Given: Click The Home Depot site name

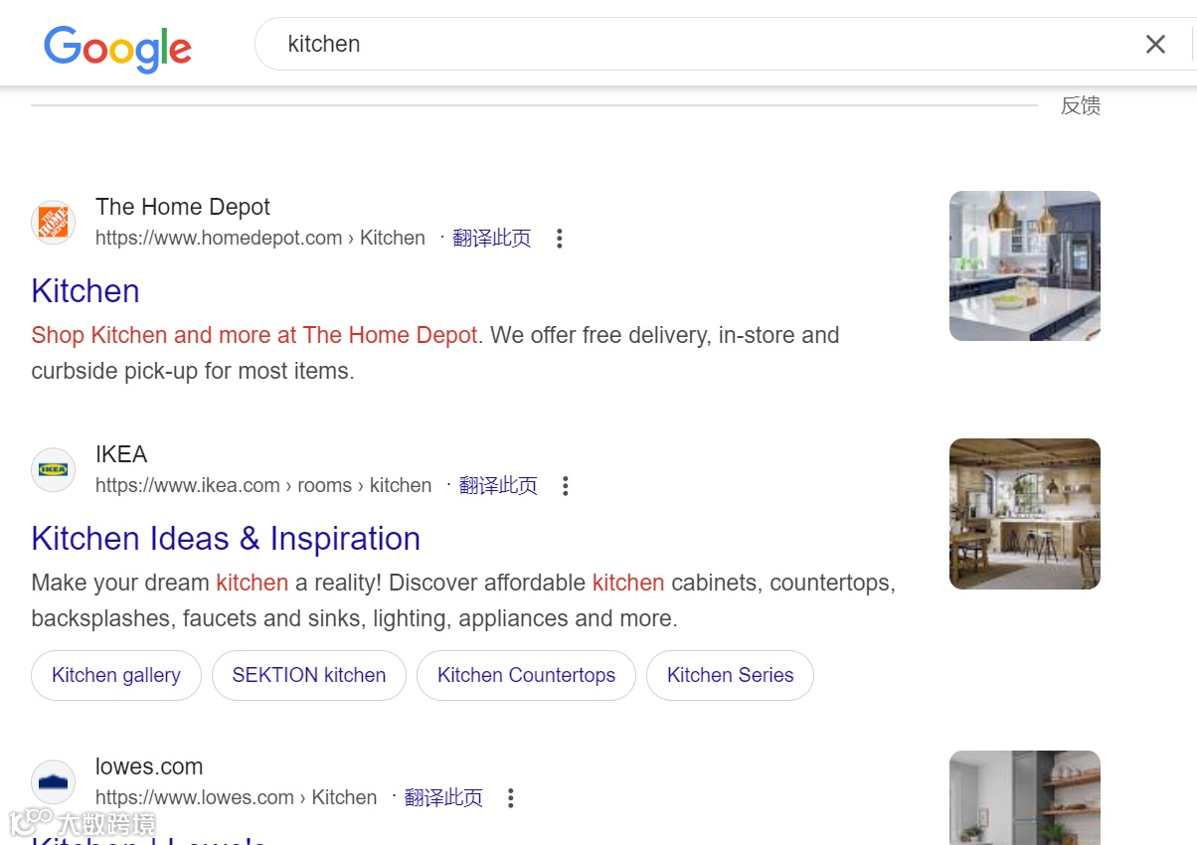Looking at the screenshot, I should pos(183,207).
